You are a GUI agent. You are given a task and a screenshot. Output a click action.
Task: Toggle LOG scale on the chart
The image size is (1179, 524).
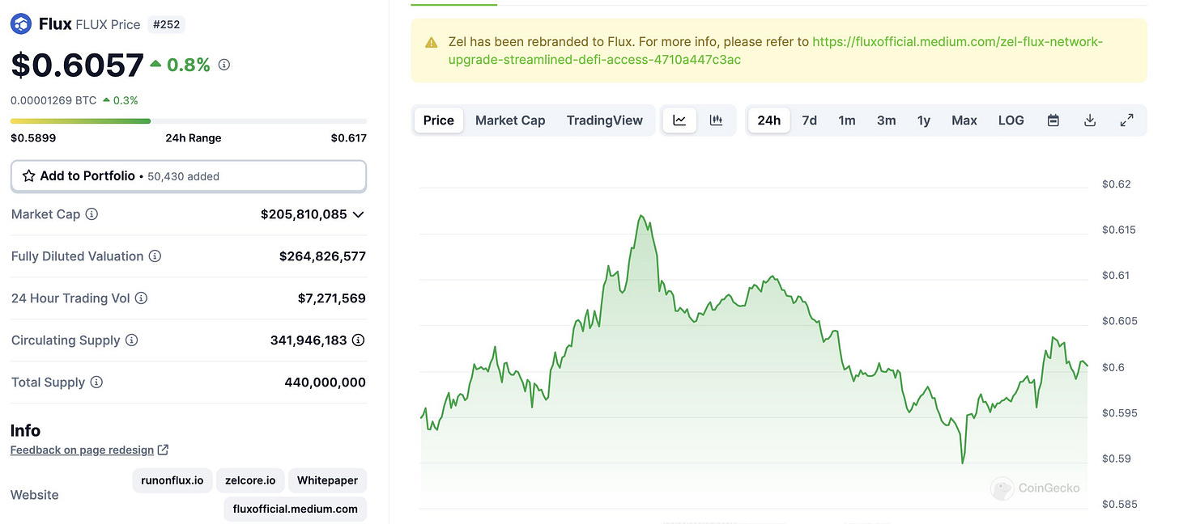tap(1011, 120)
